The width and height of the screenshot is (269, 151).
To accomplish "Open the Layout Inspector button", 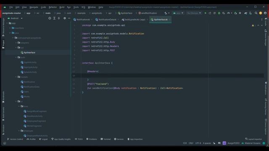I will point(253,139).
